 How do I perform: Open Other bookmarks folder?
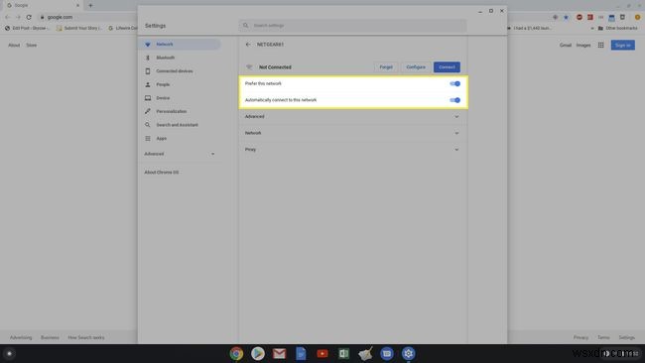tap(618, 28)
